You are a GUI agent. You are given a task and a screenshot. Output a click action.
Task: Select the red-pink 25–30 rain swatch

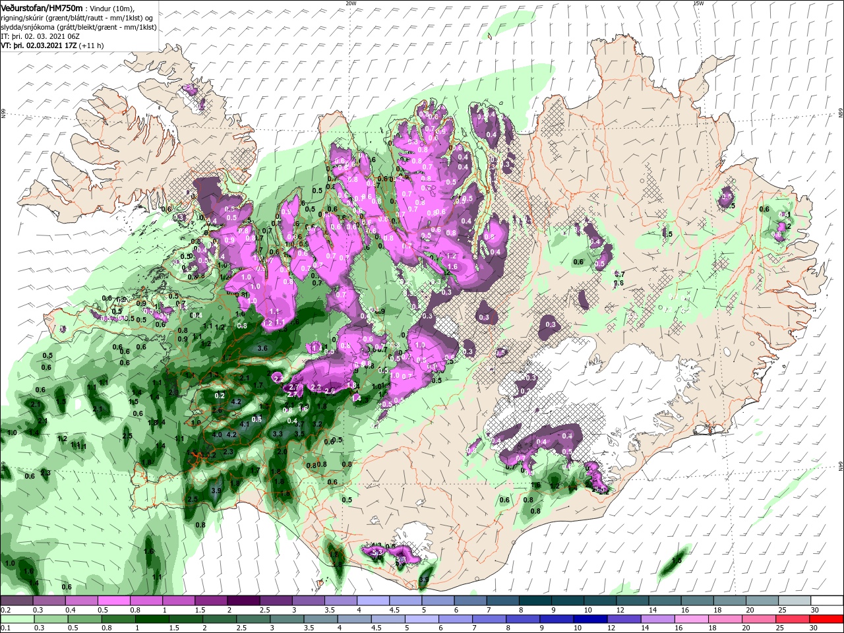(793, 619)
